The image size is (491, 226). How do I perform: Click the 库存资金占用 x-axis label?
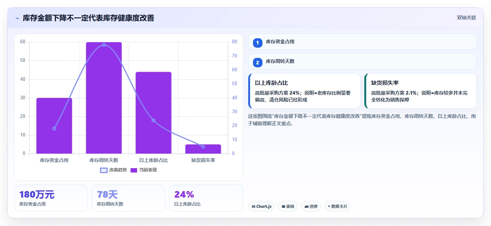click(x=54, y=160)
